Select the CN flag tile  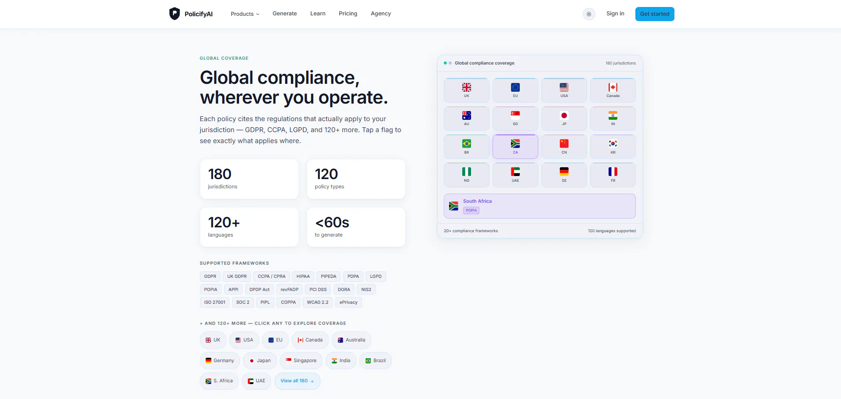click(564, 147)
